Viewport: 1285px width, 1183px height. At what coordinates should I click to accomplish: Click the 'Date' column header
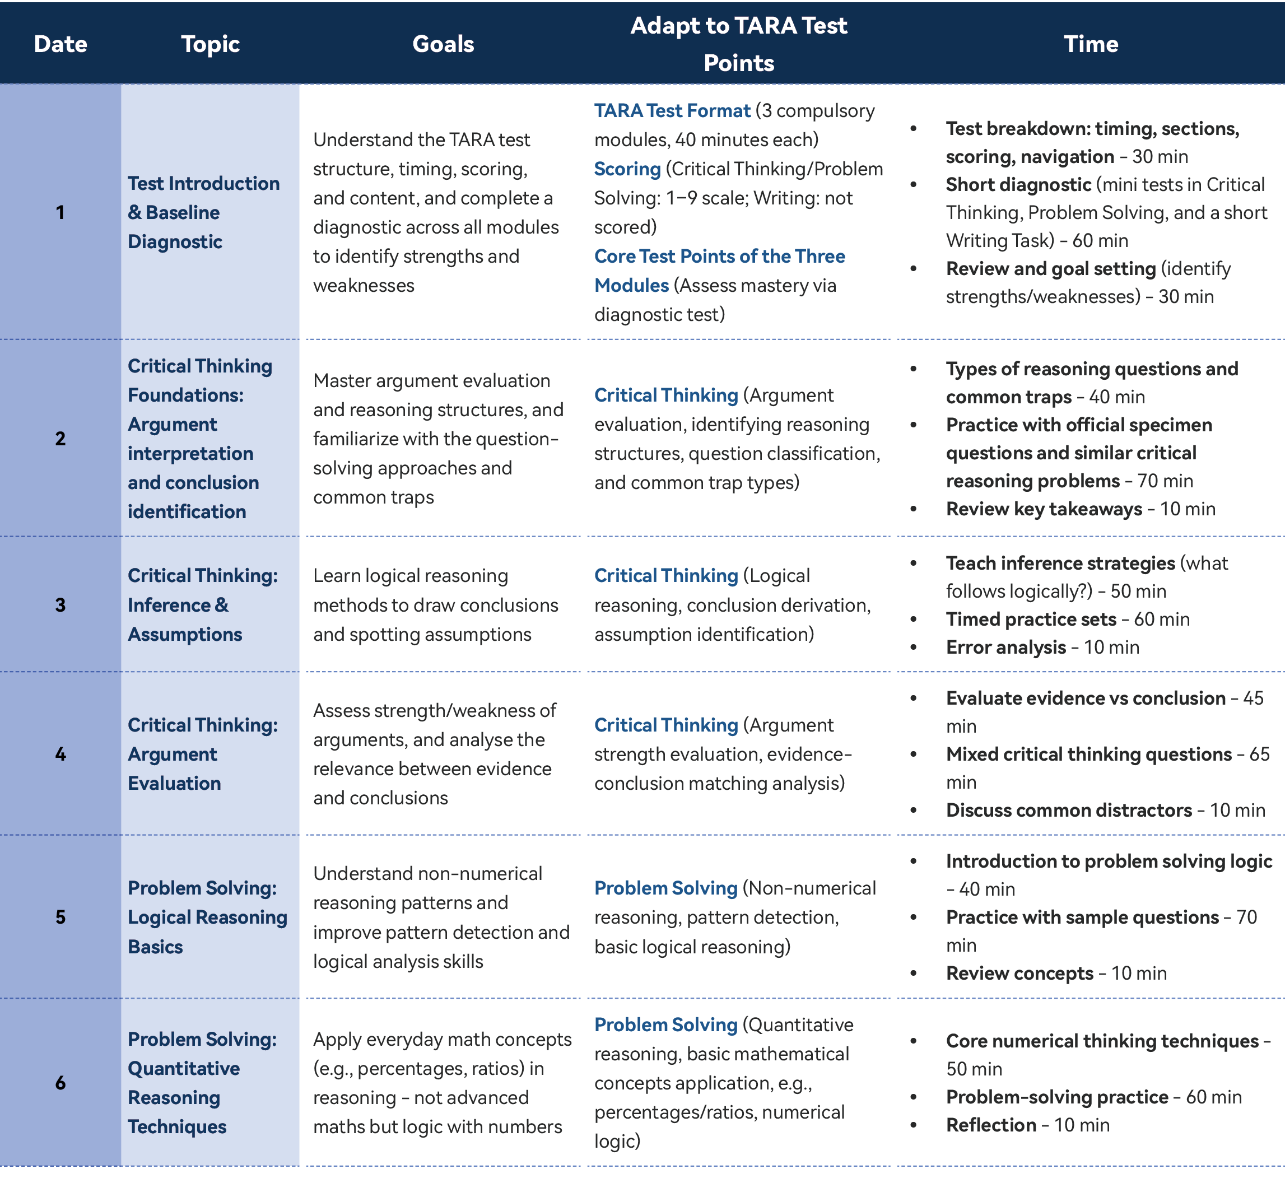click(x=60, y=44)
